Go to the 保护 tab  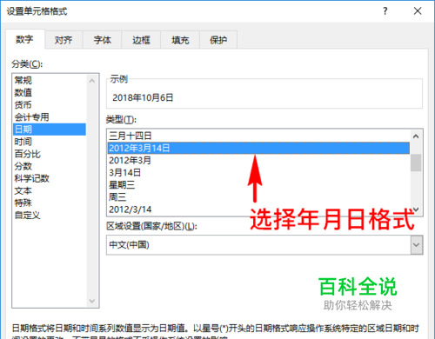coord(218,40)
